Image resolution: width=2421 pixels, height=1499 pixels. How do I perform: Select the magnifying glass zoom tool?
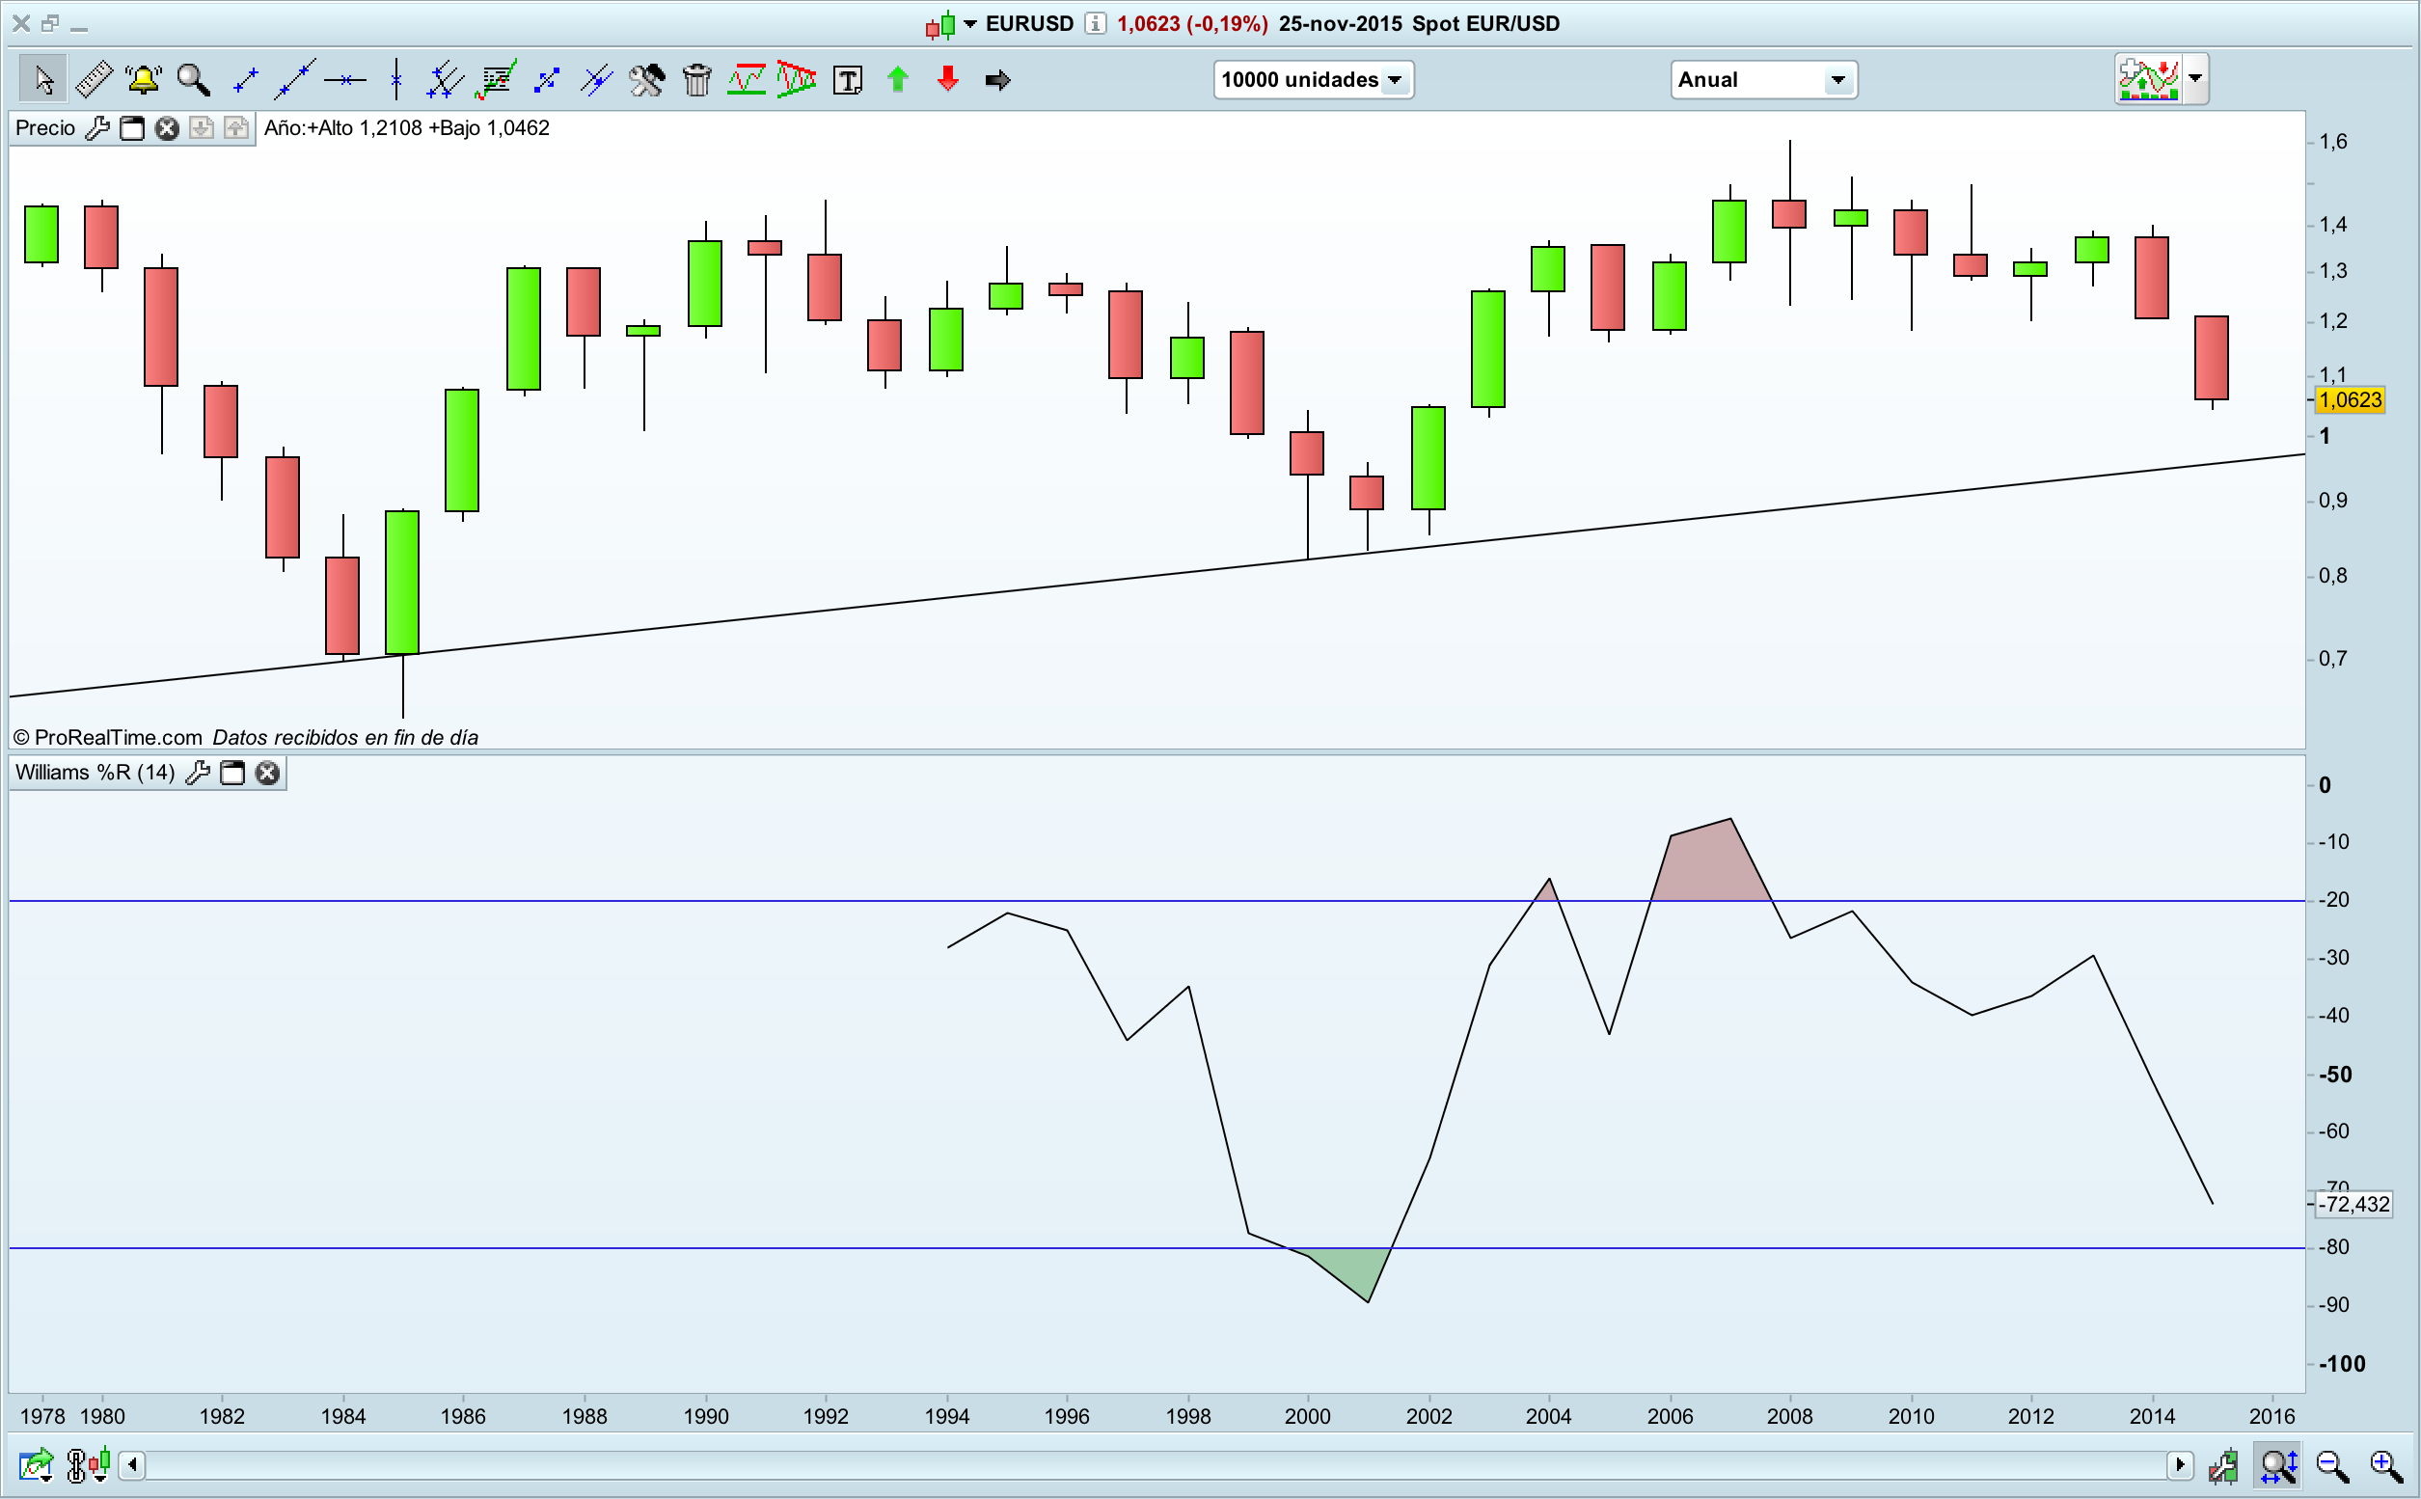click(x=193, y=79)
